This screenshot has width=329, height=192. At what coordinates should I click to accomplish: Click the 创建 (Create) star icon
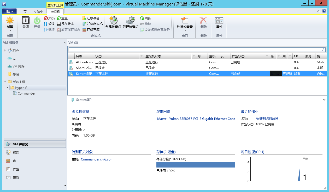click(x=10, y=20)
